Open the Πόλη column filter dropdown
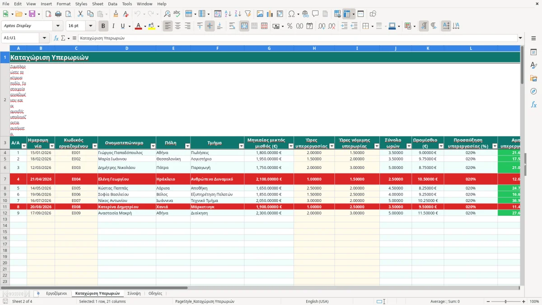Viewport: 542px width, 305px height. click(x=187, y=146)
